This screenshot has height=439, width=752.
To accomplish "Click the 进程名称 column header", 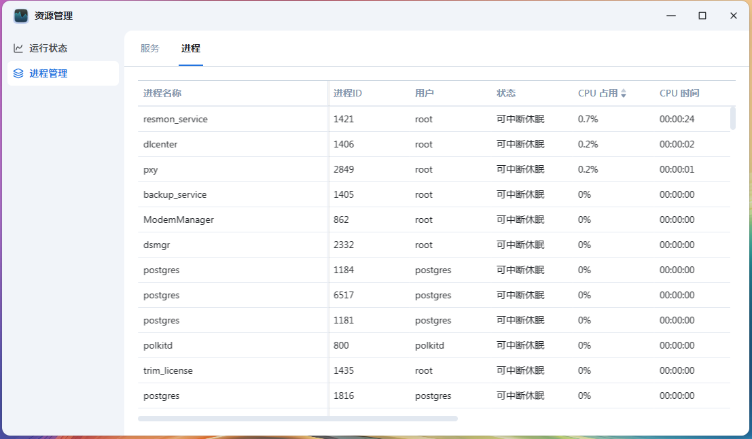I will pos(162,93).
